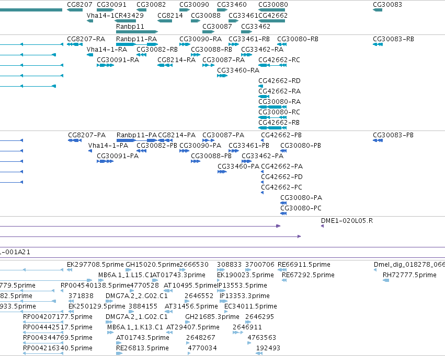Click the CG33462-PA protein
The height and width of the screenshot is (356, 445).
[x=247, y=161]
